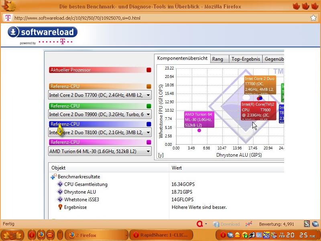Open the Top-Ergebnis tab
The width and height of the screenshot is (321, 241).
(246, 59)
